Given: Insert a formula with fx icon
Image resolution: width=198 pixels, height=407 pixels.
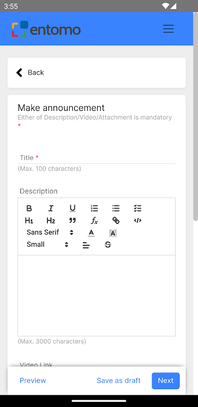Looking at the screenshot, I should 94,221.
